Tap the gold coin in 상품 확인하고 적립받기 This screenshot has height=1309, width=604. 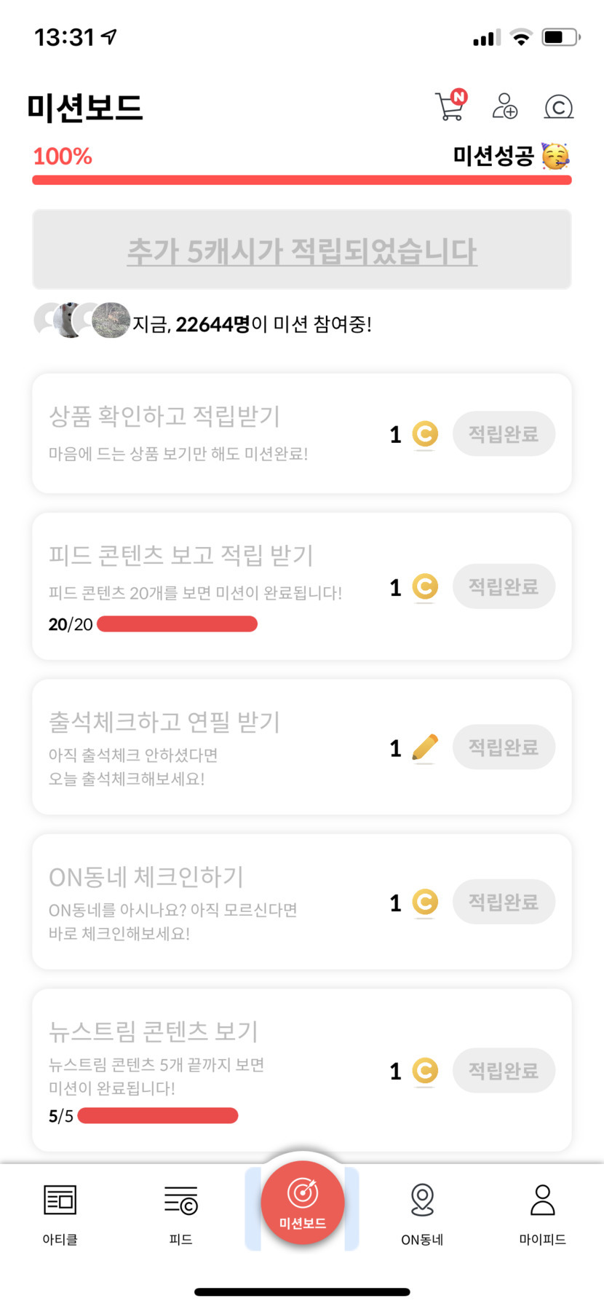pos(425,434)
